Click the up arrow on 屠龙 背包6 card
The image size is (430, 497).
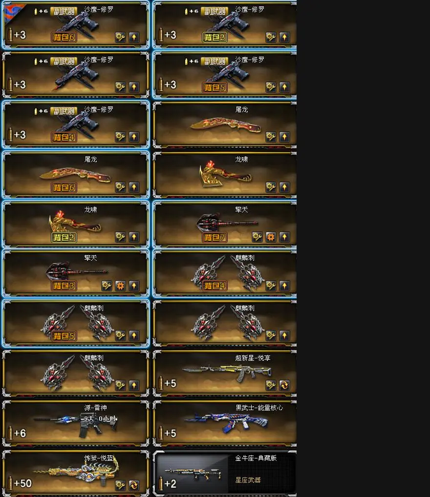tap(134, 187)
